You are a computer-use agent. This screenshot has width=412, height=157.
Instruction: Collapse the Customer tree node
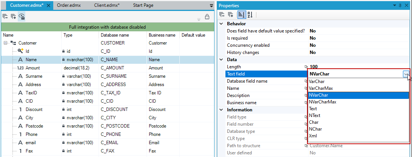5,43
